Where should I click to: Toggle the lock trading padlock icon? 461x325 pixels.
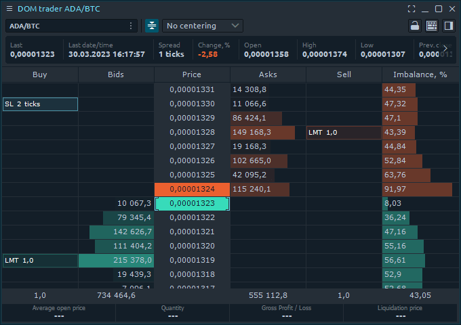click(x=415, y=26)
